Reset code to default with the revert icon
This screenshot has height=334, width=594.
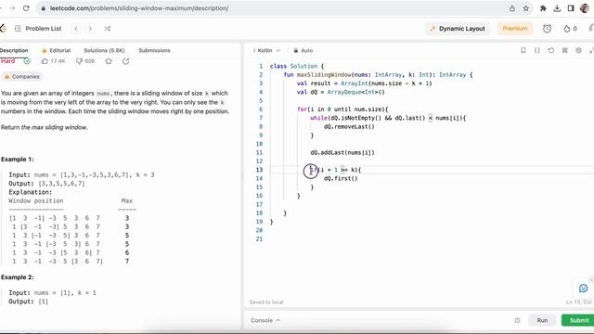(x=550, y=50)
